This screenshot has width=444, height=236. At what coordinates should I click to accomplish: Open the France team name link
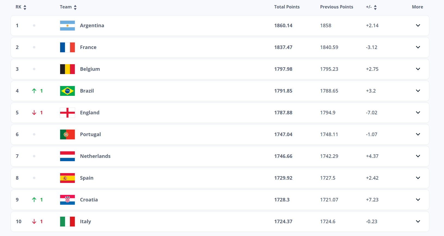click(x=88, y=47)
